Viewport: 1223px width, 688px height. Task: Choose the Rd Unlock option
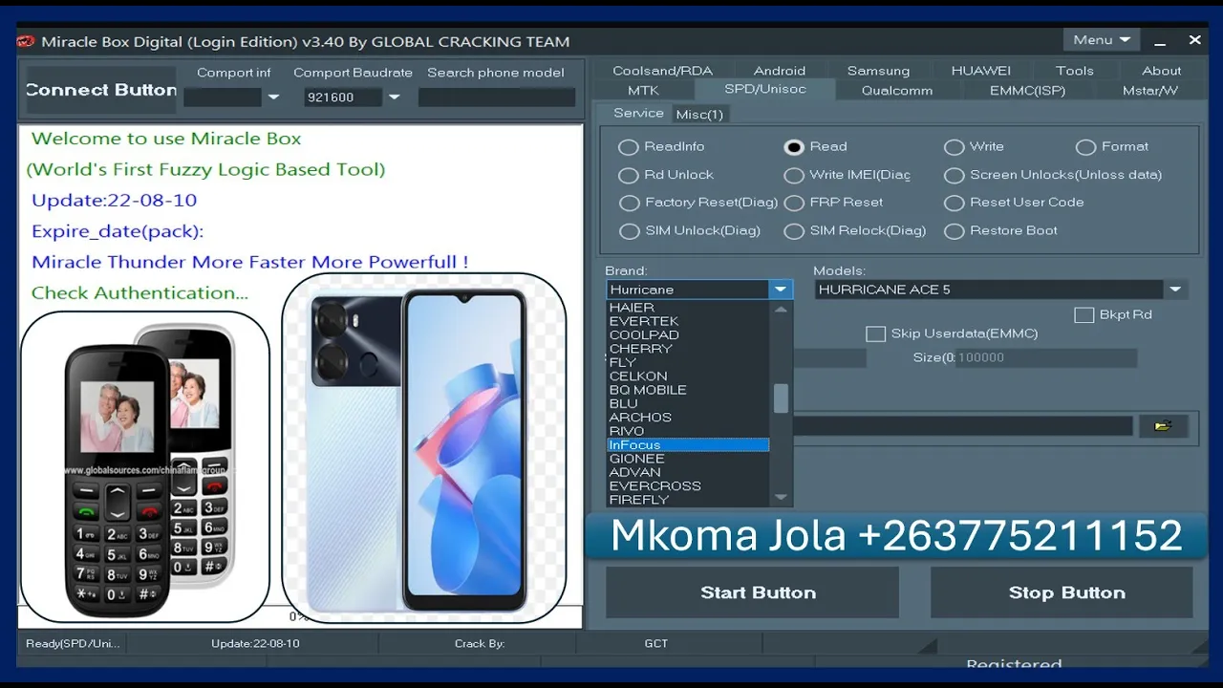click(x=628, y=175)
